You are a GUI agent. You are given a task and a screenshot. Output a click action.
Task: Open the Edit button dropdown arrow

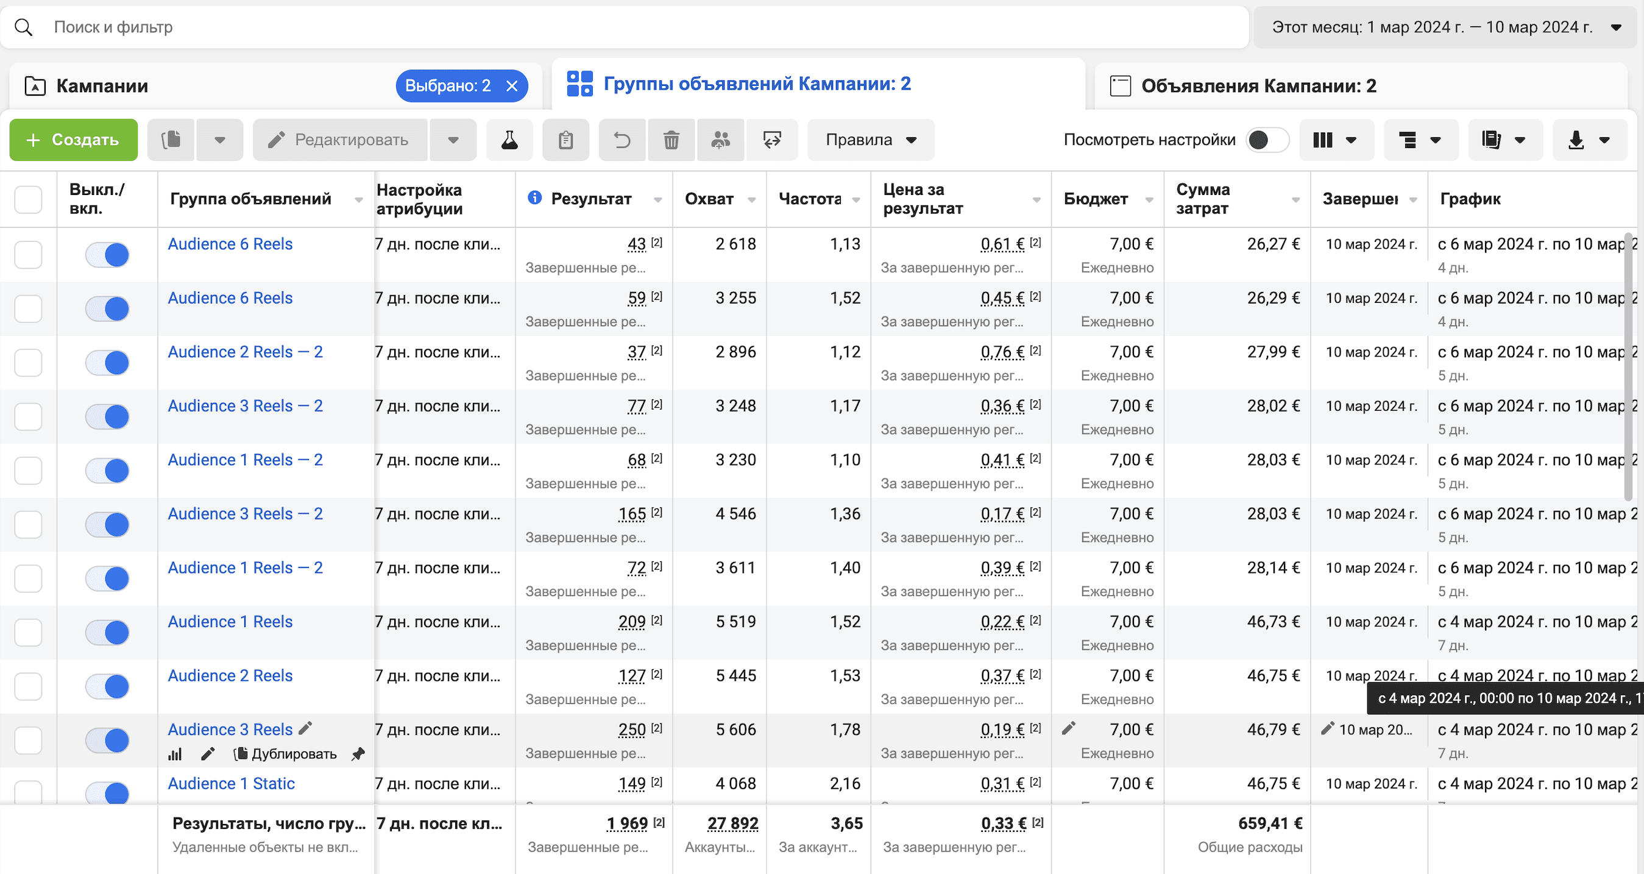tap(453, 140)
